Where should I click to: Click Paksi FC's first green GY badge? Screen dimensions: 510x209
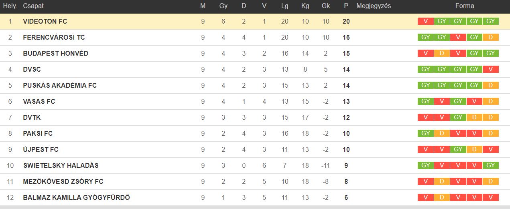click(426, 133)
